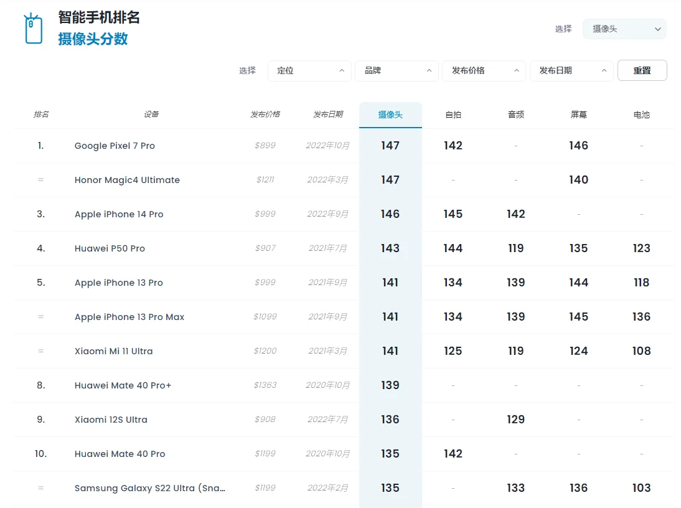Viewport: 681px width, 508px height.
Task: Click the 2022年7月 date of Xiaomi 12S Ultra
Action: tap(328, 420)
